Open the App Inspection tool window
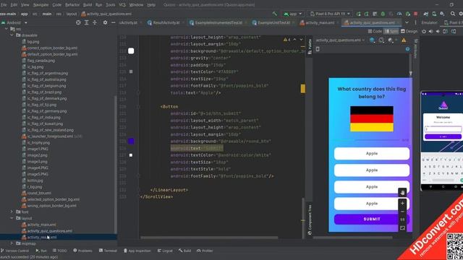The image size is (463, 260). [137, 251]
